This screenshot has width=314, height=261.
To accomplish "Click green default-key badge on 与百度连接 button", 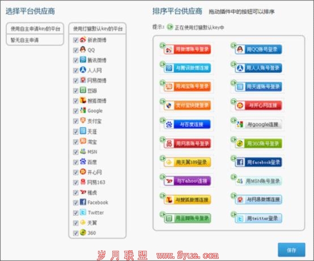I will pyautogui.click(x=162, y=120).
